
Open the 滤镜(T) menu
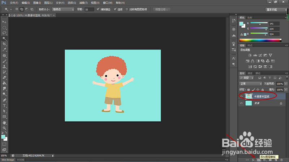click(83, 3)
